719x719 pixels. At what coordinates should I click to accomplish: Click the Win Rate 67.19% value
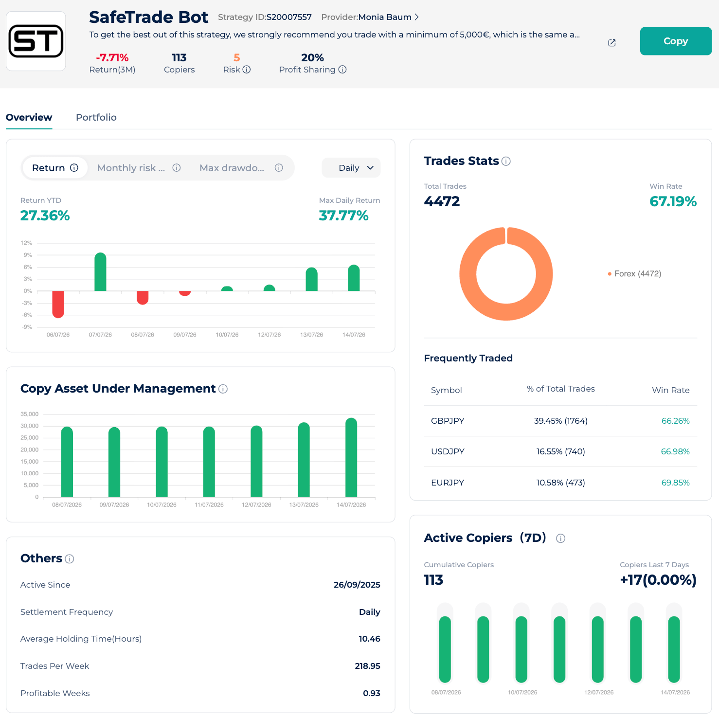(673, 201)
